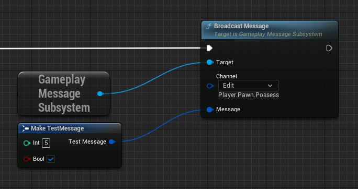Click the Target is Gameplay Message Subsystem subtitle
Image resolution: width=358 pixels, height=189 pixels.
[x=268, y=34]
